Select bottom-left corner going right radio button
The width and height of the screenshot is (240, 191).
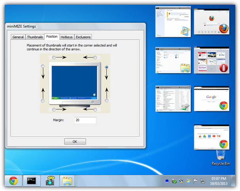54,109
